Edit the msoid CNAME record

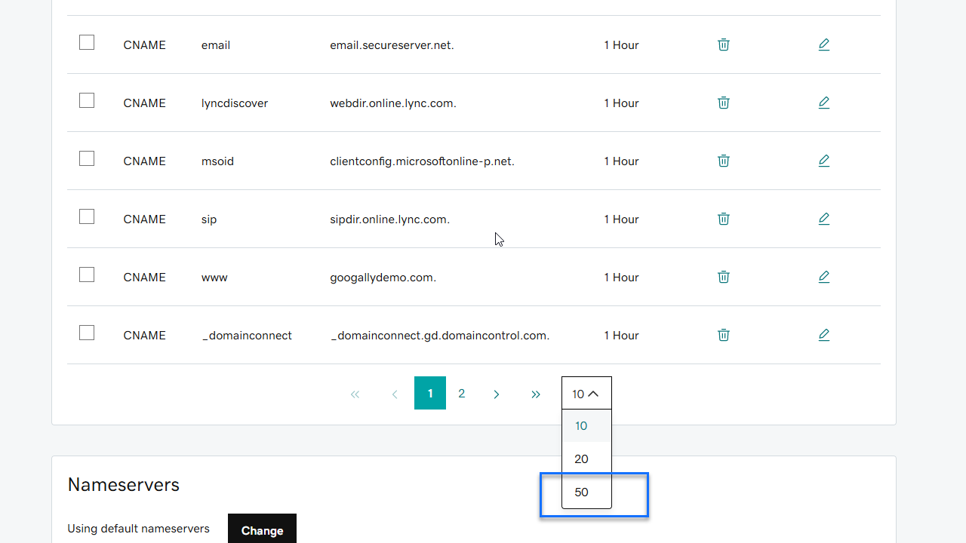pyautogui.click(x=824, y=161)
